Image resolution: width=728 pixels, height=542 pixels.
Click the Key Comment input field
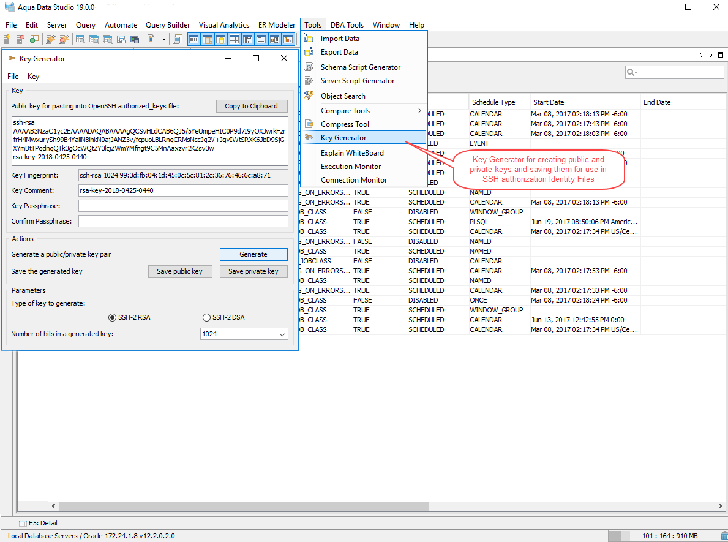tap(183, 190)
